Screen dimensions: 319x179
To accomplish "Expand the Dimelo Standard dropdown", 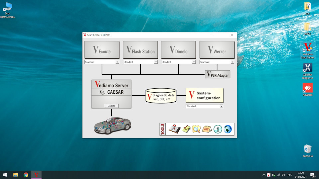I will coord(194,62).
